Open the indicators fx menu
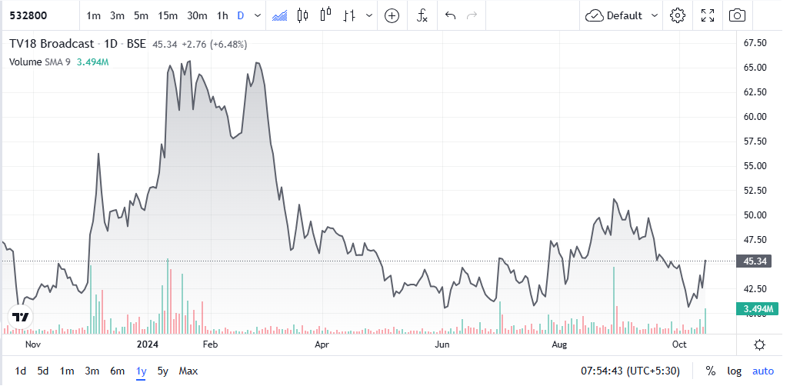Image resolution: width=810 pixels, height=386 pixels. click(422, 15)
